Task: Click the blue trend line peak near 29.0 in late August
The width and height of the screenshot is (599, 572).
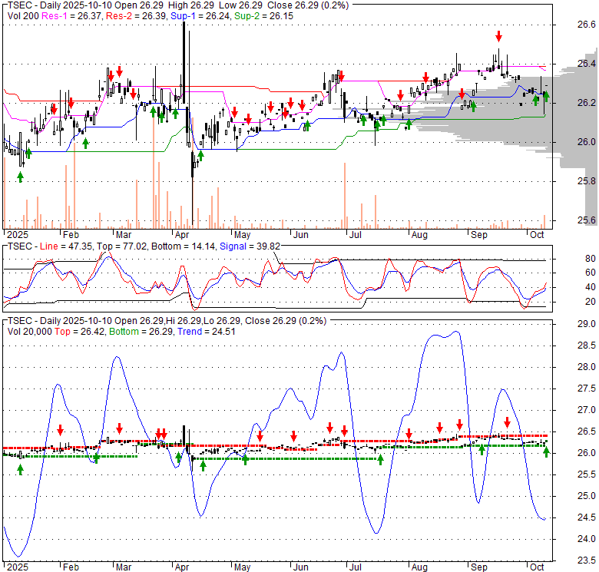Action: (x=456, y=332)
